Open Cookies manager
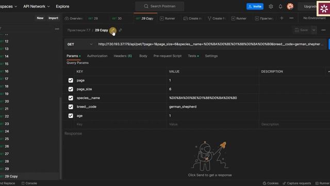330x186 pixels. click(271, 183)
